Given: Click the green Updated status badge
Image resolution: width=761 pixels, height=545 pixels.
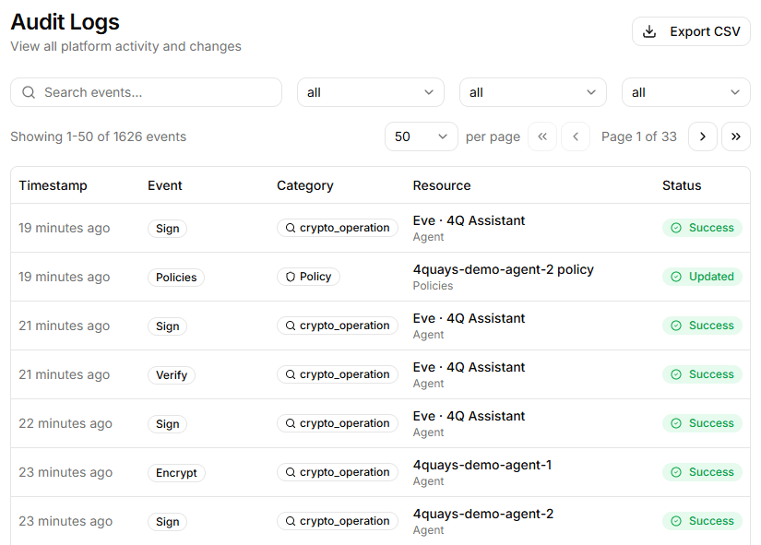Looking at the screenshot, I should (702, 277).
